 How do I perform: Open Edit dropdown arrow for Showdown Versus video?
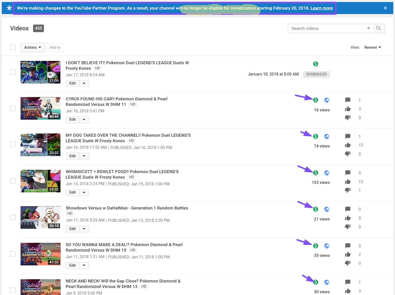click(84, 229)
